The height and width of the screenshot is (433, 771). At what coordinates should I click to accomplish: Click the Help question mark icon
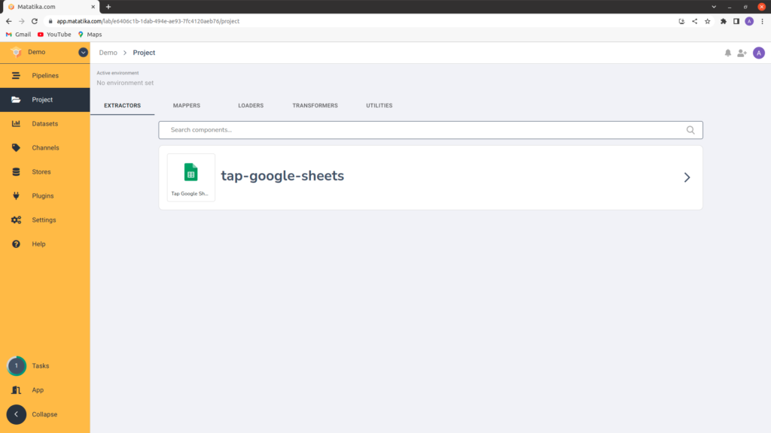coord(16,244)
